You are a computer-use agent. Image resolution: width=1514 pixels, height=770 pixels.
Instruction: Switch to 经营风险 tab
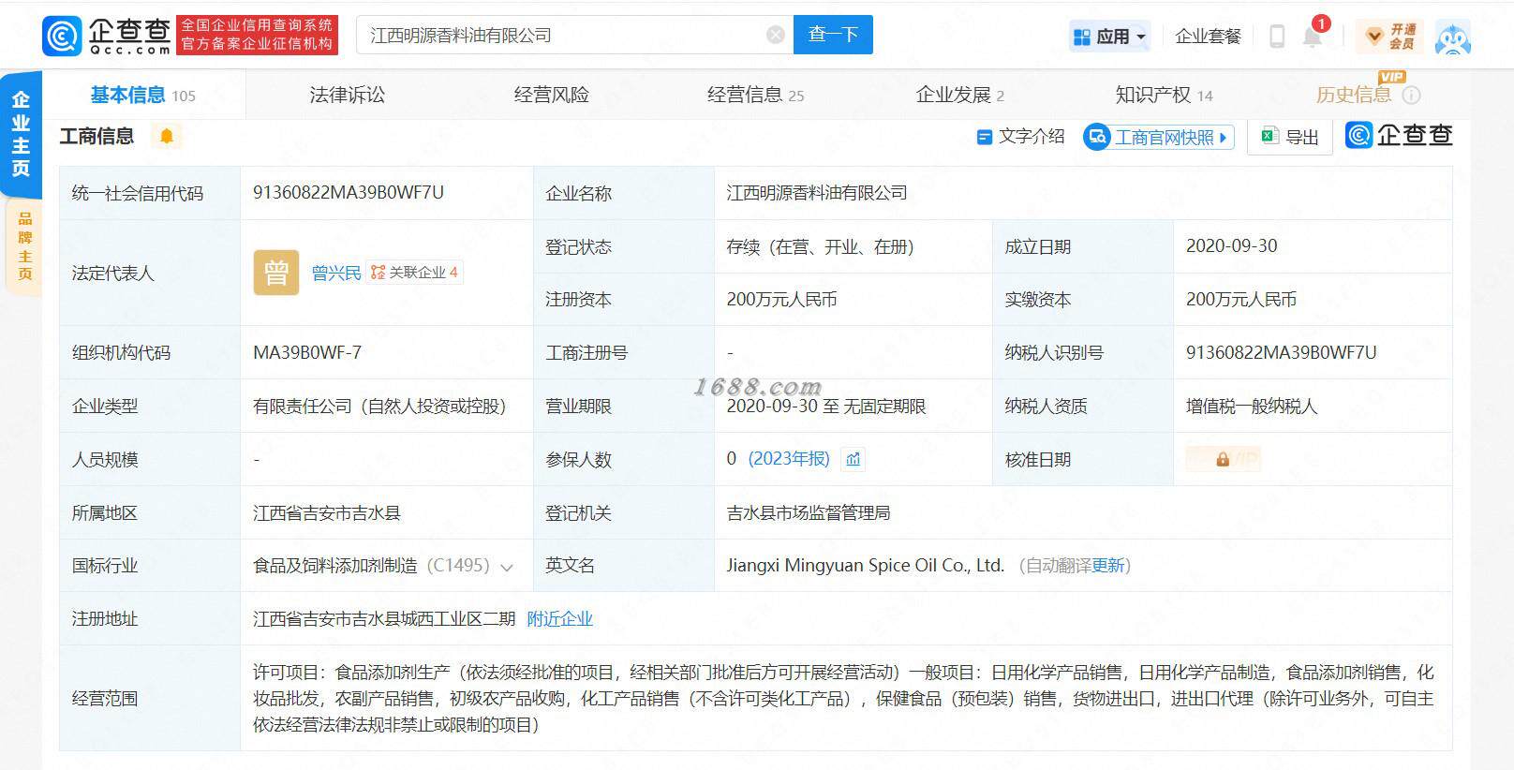(552, 95)
